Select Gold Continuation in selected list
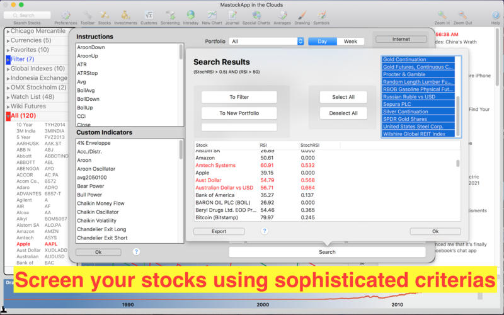Viewport: 504px width, 315px height. tap(418, 59)
